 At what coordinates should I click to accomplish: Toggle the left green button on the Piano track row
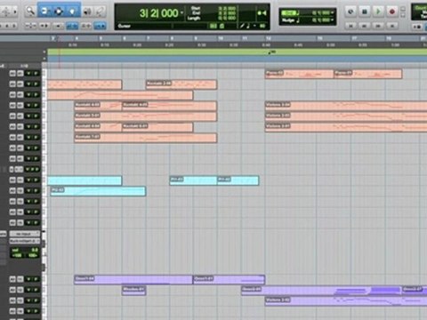click(28, 74)
